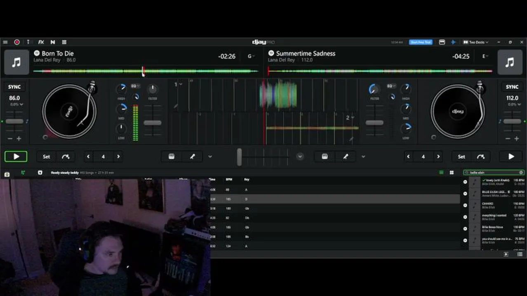Start playback on the right deck
This screenshot has width=527, height=296.
511,157
